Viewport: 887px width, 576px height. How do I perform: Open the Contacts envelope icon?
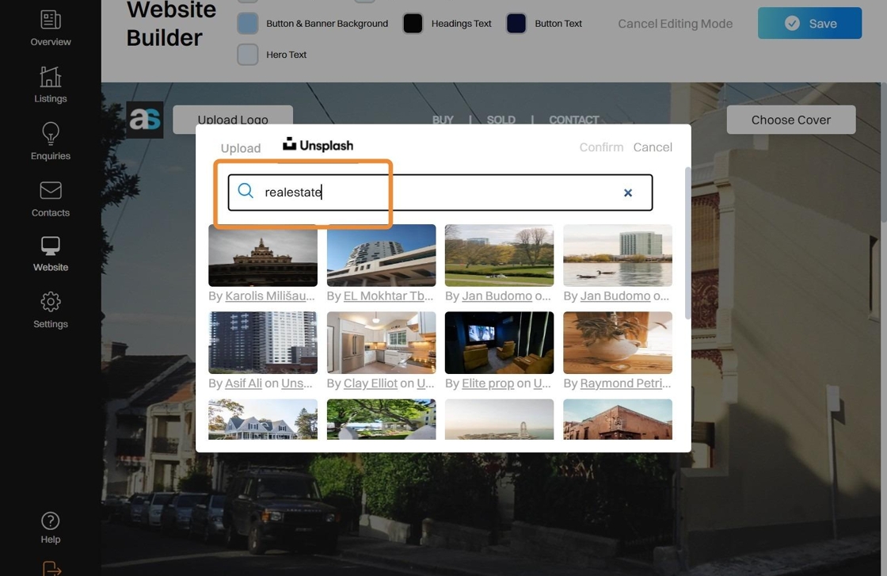[x=51, y=191]
